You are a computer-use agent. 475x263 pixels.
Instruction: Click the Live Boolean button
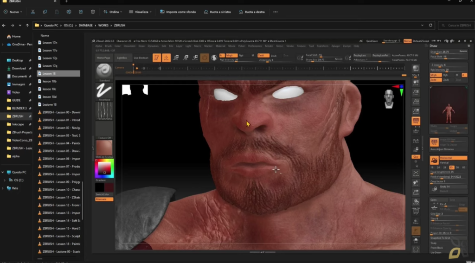pyautogui.click(x=141, y=58)
